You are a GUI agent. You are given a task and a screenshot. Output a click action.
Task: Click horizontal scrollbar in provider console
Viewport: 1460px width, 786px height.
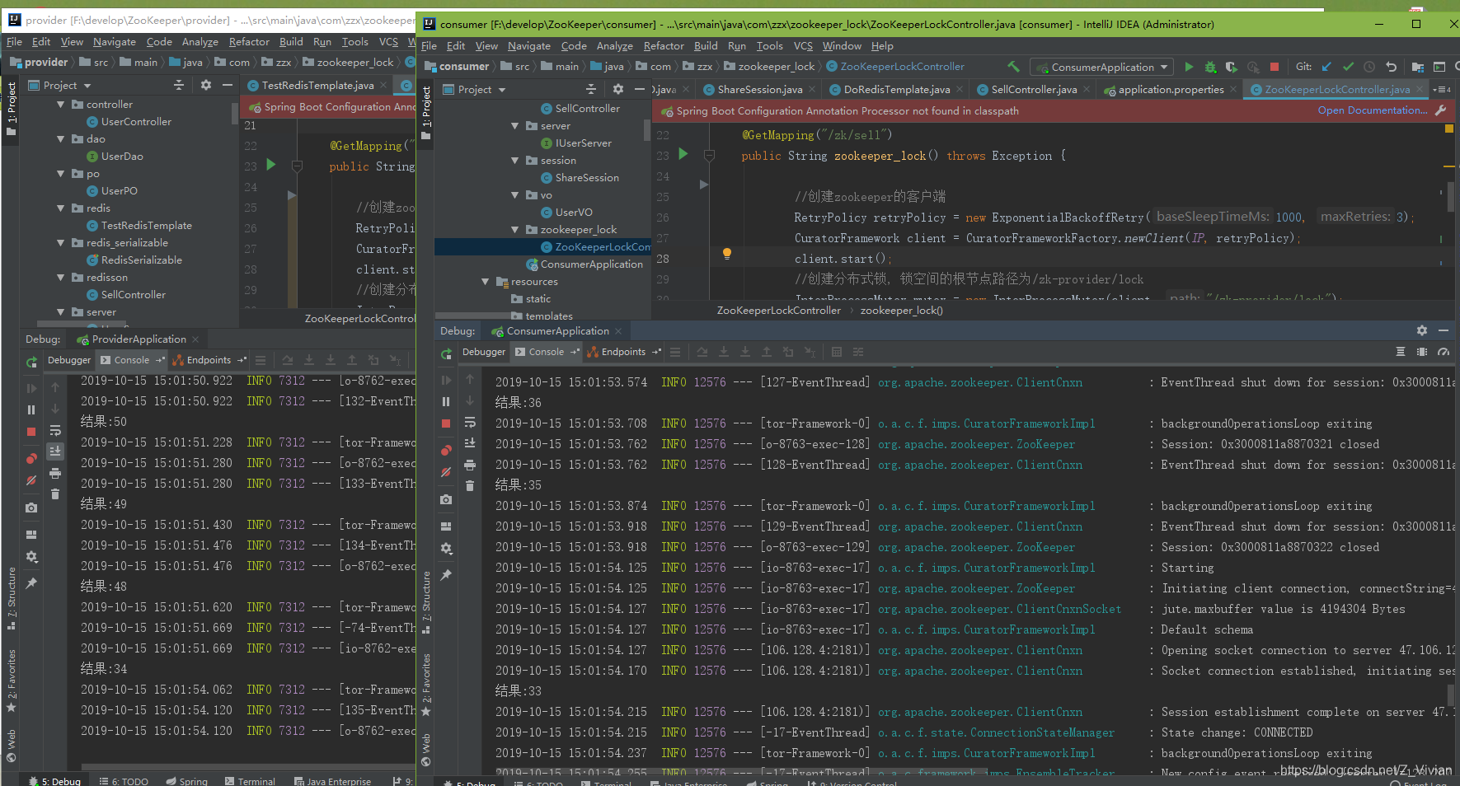pos(247,767)
